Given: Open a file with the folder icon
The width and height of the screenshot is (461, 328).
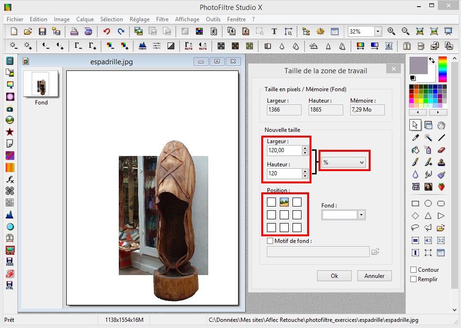Looking at the screenshot, I should 27,31.
